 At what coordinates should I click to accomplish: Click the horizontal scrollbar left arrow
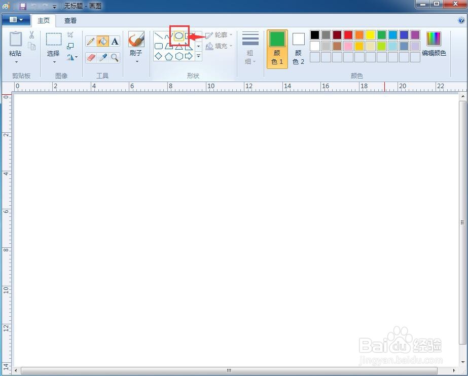pos(16,370)
